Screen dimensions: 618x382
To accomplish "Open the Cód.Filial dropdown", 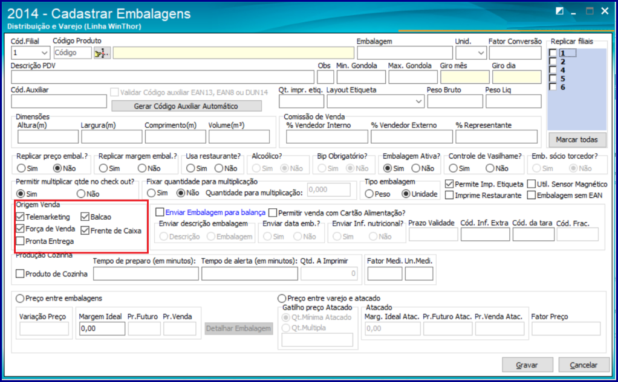I will point(44,53).
